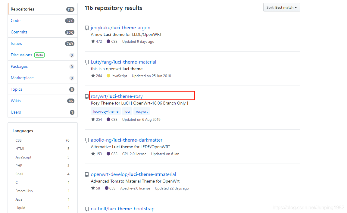347x213 pixels.
Task: Click purple CSS language dot of luci-theme-darkmatter
Action: 108,154
